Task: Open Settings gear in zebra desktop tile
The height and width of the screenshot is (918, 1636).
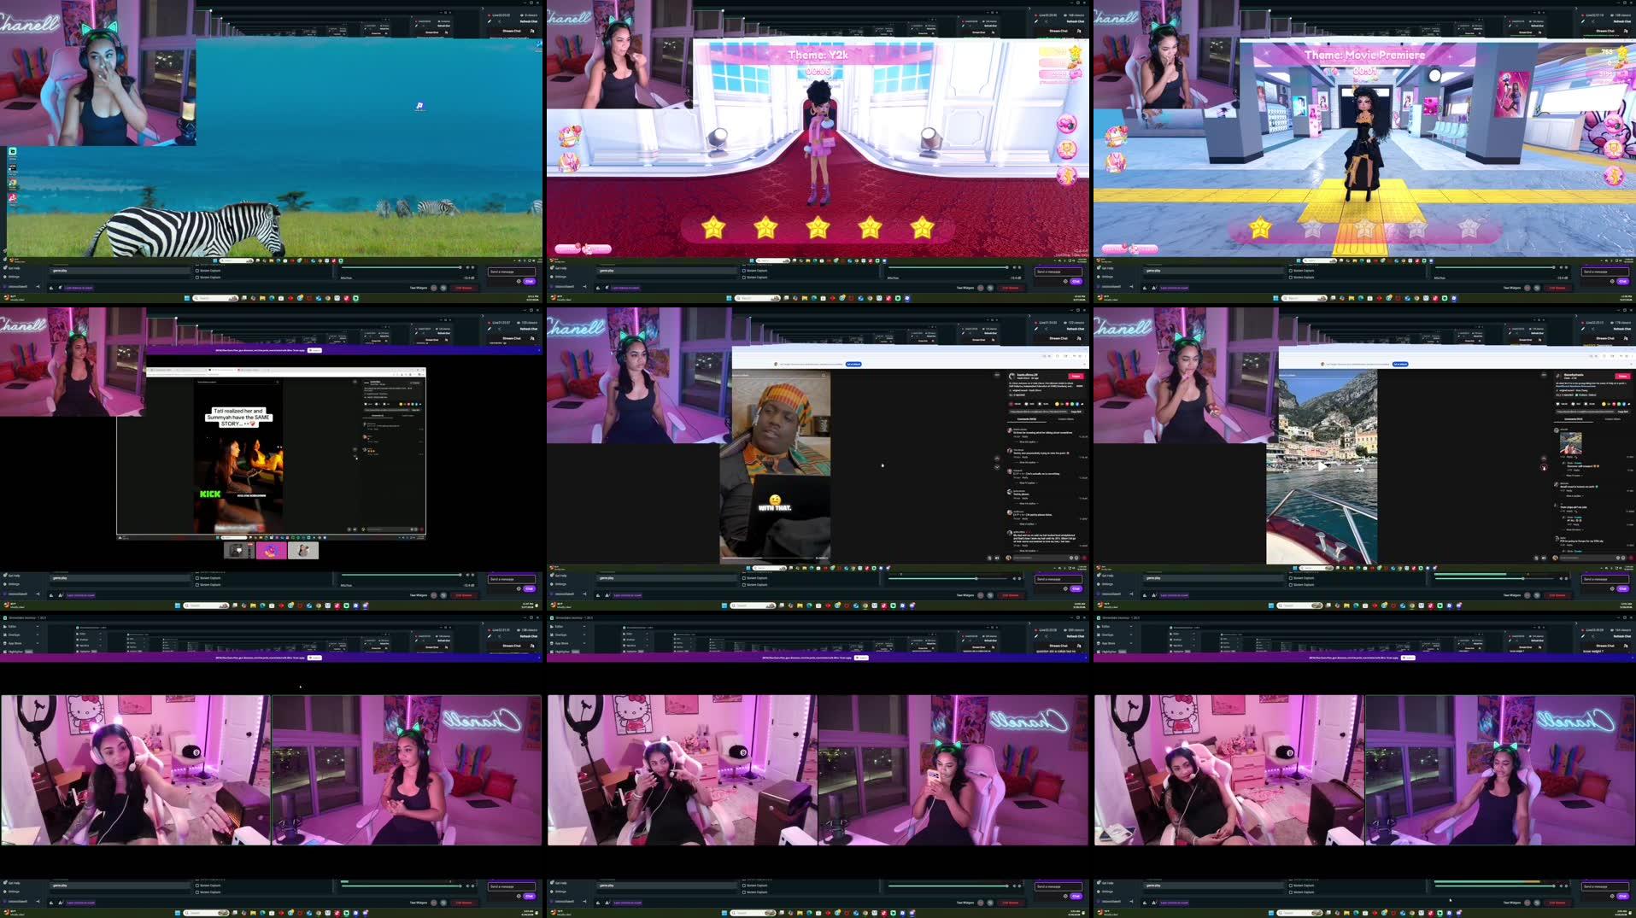Action: (x=5, y=277)
